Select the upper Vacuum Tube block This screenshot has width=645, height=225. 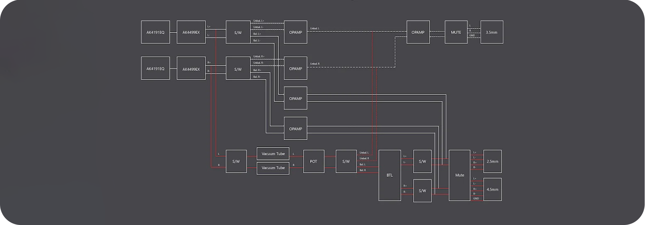(273, 154)
